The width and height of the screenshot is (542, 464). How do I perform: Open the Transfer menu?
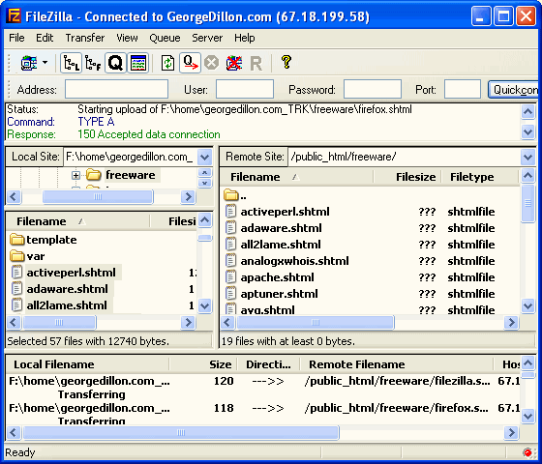coord(85,38)
